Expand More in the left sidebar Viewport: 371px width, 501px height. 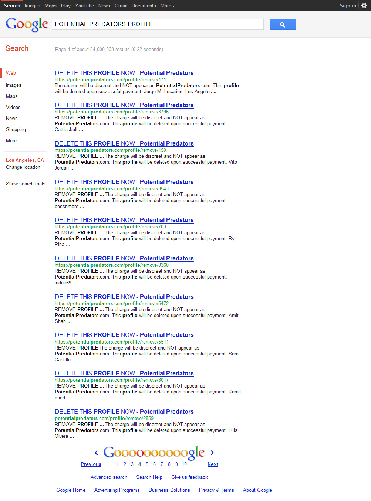pyautogui.click(x=11, y=140)
